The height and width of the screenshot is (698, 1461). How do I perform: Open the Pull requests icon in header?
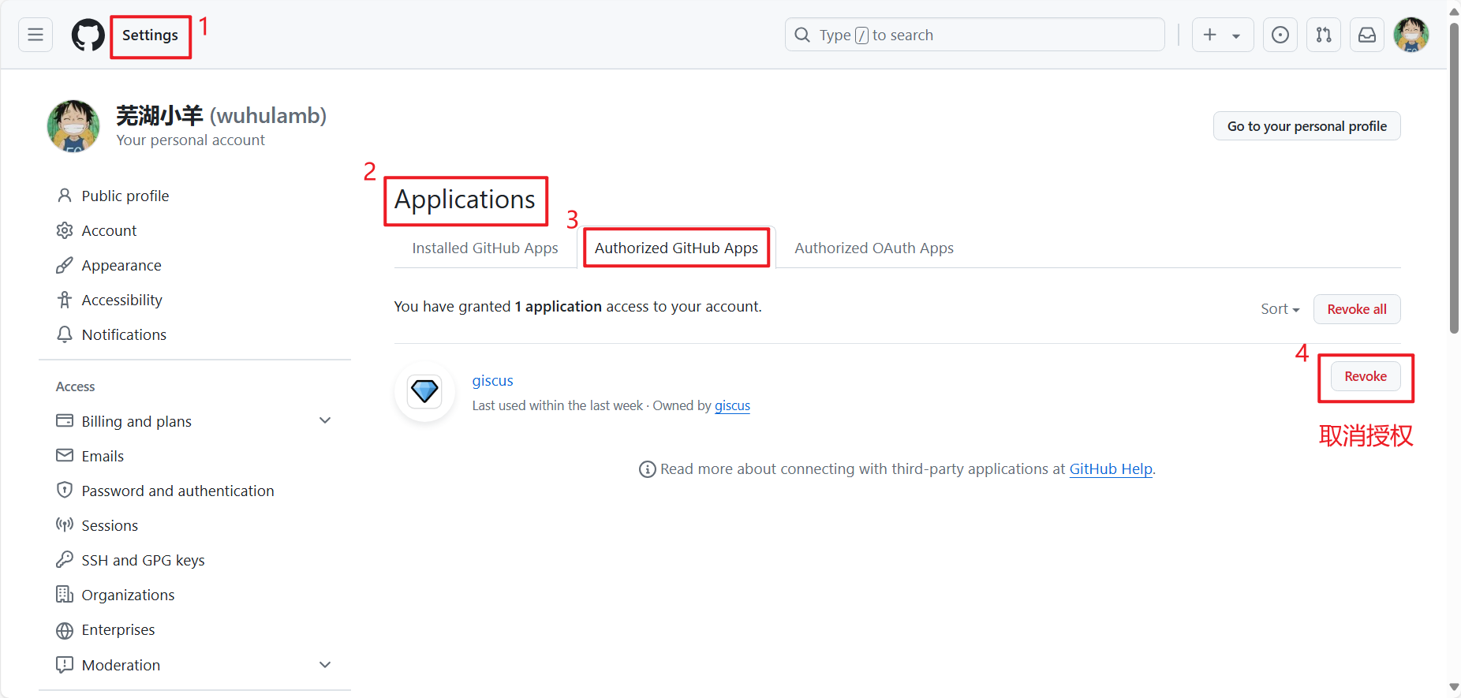coord(1324,35)
